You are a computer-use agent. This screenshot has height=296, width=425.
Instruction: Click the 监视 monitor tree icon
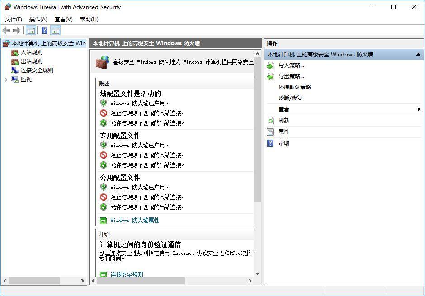click(x=15, y=80)
